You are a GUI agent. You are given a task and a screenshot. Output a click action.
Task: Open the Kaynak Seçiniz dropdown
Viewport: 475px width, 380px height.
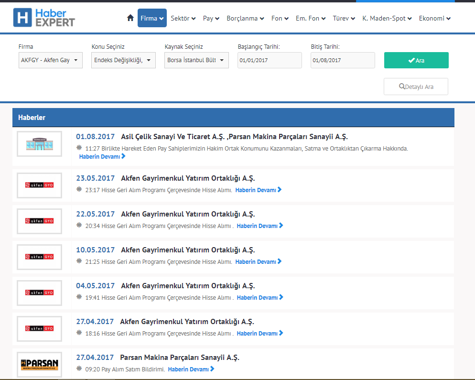tap(196, 60)
